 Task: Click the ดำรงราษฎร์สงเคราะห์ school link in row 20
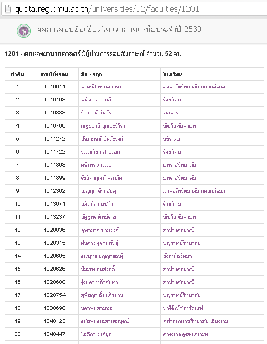click(186, 334)
